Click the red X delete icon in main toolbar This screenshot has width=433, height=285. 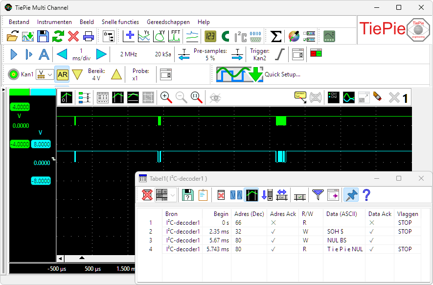[73, 36]
